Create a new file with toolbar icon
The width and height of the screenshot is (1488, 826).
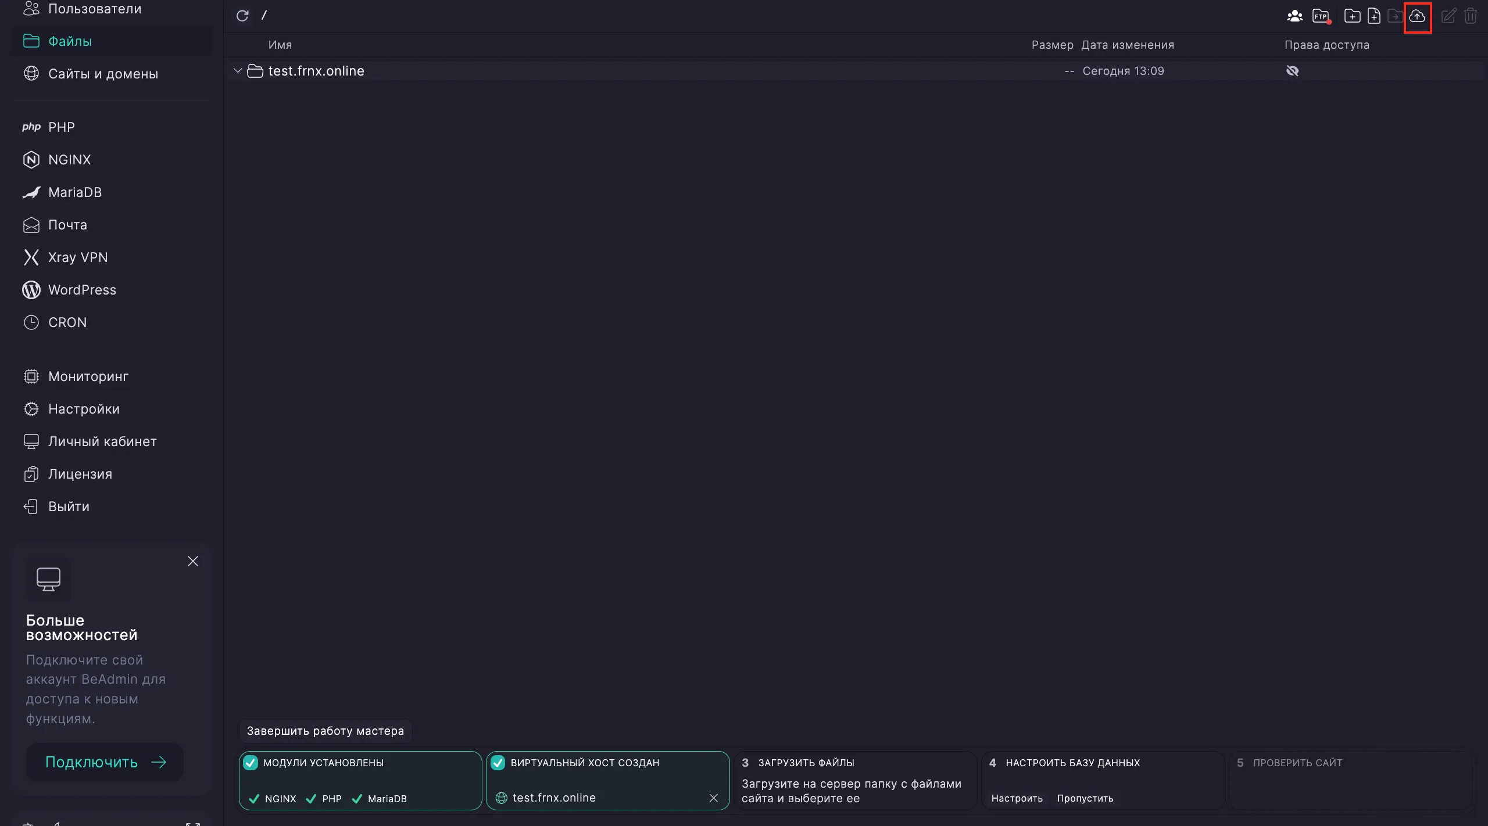click(1373, 16)
